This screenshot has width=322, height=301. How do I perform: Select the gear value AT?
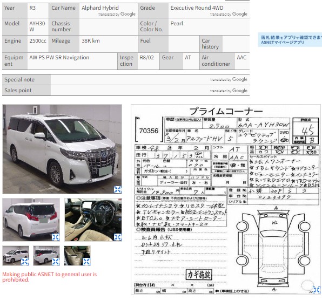(x=188, y=58)
